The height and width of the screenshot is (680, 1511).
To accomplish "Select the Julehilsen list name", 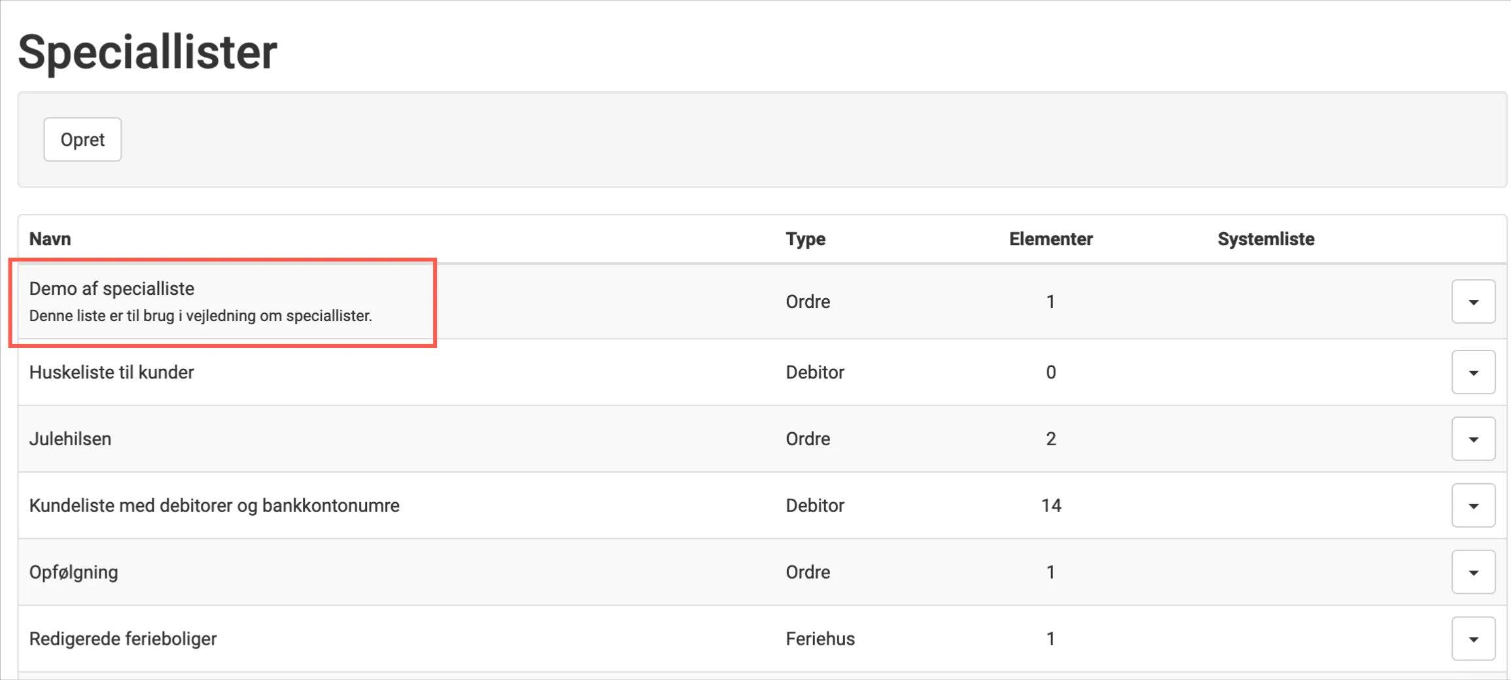I will click(x=71, y=439).
